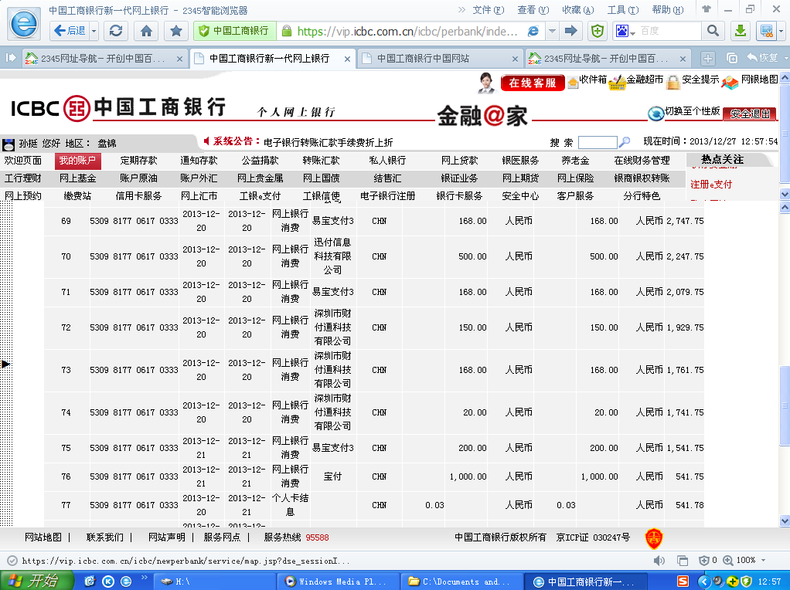Click the green download icon in toolbar
The height and width of the screenshot is (590, 790).
tap(740, 31)
